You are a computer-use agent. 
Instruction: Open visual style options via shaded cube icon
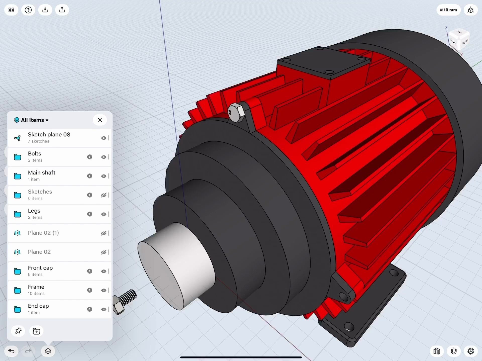tap(437, 351)
